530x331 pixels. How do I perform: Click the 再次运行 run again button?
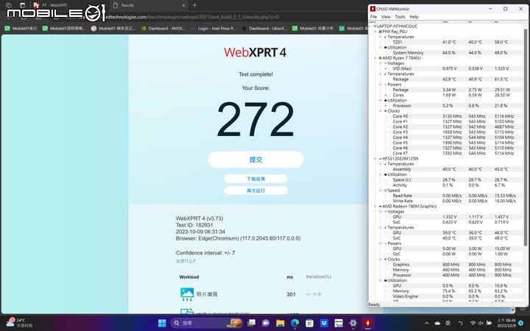click(256, 191)
